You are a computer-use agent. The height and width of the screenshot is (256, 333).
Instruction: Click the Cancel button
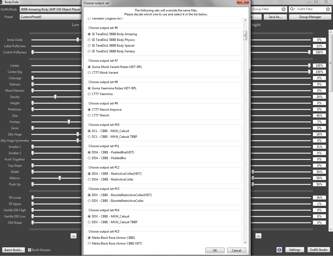pyautogui.click(x=236, y=250)
